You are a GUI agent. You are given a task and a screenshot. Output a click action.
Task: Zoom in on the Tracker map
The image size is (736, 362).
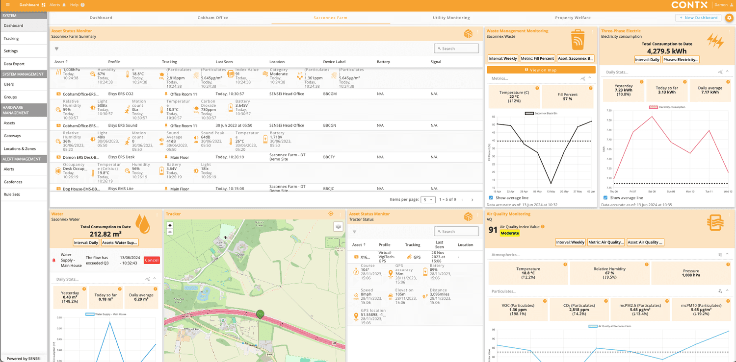(170, 226)
